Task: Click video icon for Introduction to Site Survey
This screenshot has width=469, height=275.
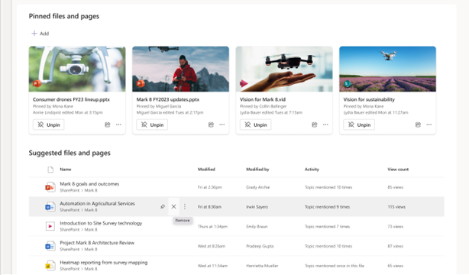Action: coord(50,226)
